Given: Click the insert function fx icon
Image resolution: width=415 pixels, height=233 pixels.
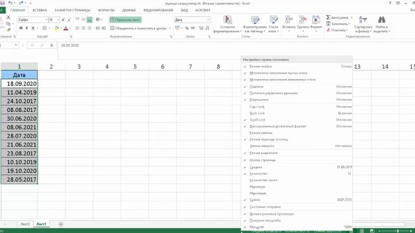Looking at the screenshot, I should [52, 45].
